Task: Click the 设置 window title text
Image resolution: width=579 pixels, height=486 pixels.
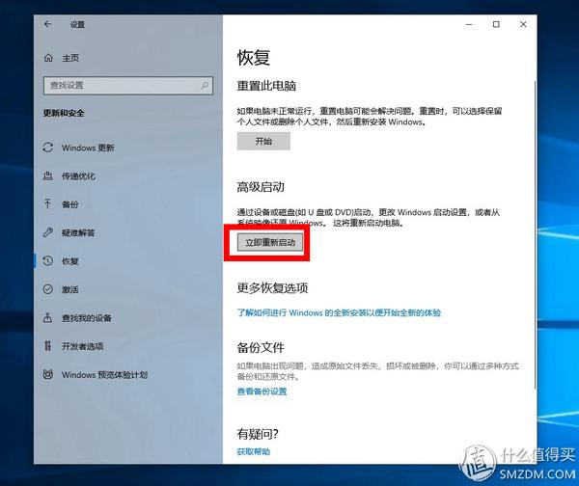Action: click(77, 25)
